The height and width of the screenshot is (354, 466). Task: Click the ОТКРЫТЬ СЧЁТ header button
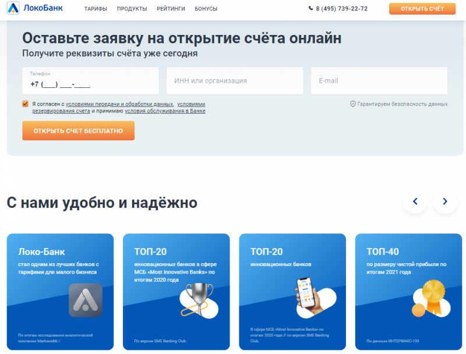click(x=422, y=9)
